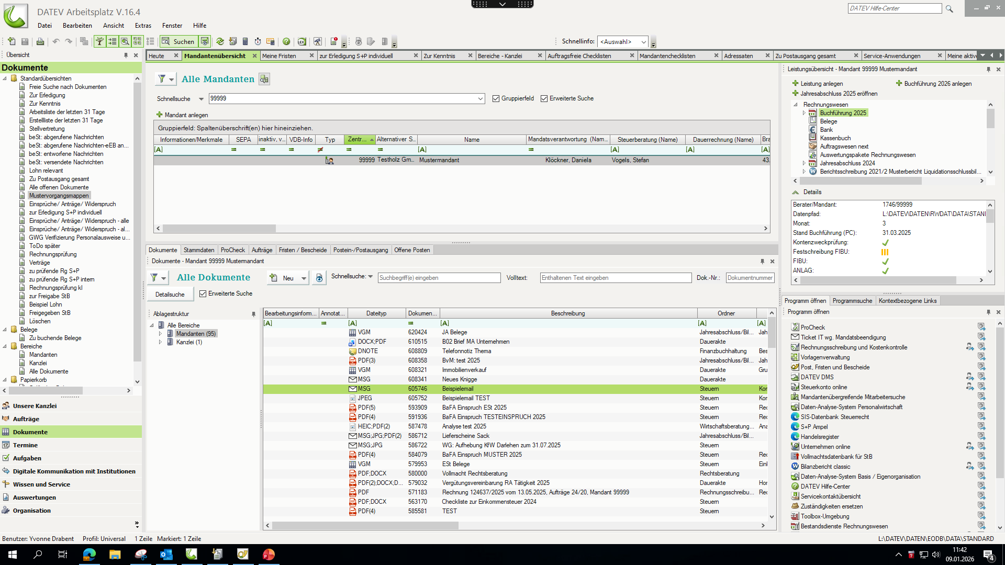
Task: Expand the Mandanten (95) tree node
Action: coord(160,334)
